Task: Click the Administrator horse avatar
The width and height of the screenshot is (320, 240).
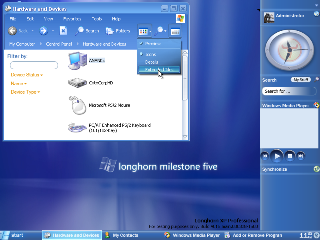Action: tap(269, 18)
